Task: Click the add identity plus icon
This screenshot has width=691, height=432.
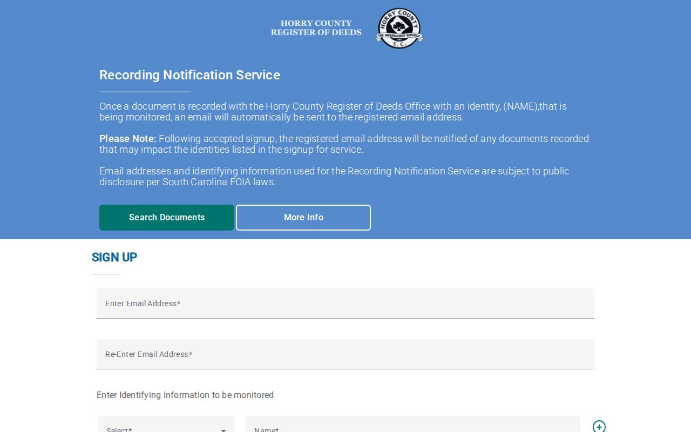Action: [x=599, y=427]
